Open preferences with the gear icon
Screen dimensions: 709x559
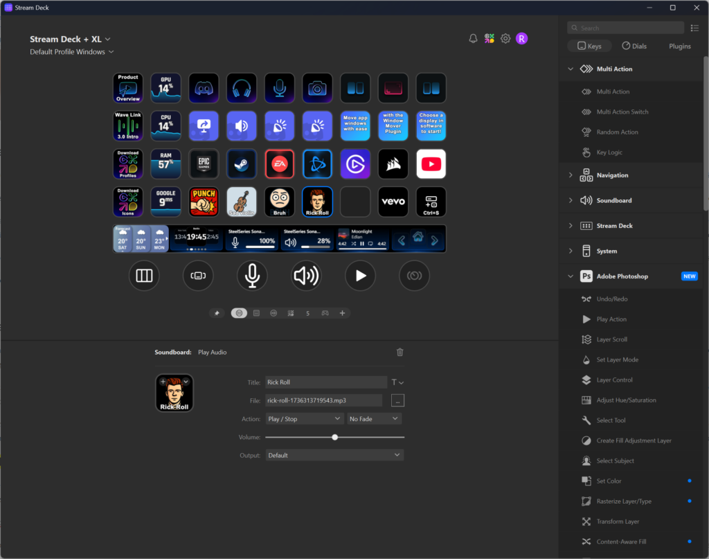click(505, 38)
